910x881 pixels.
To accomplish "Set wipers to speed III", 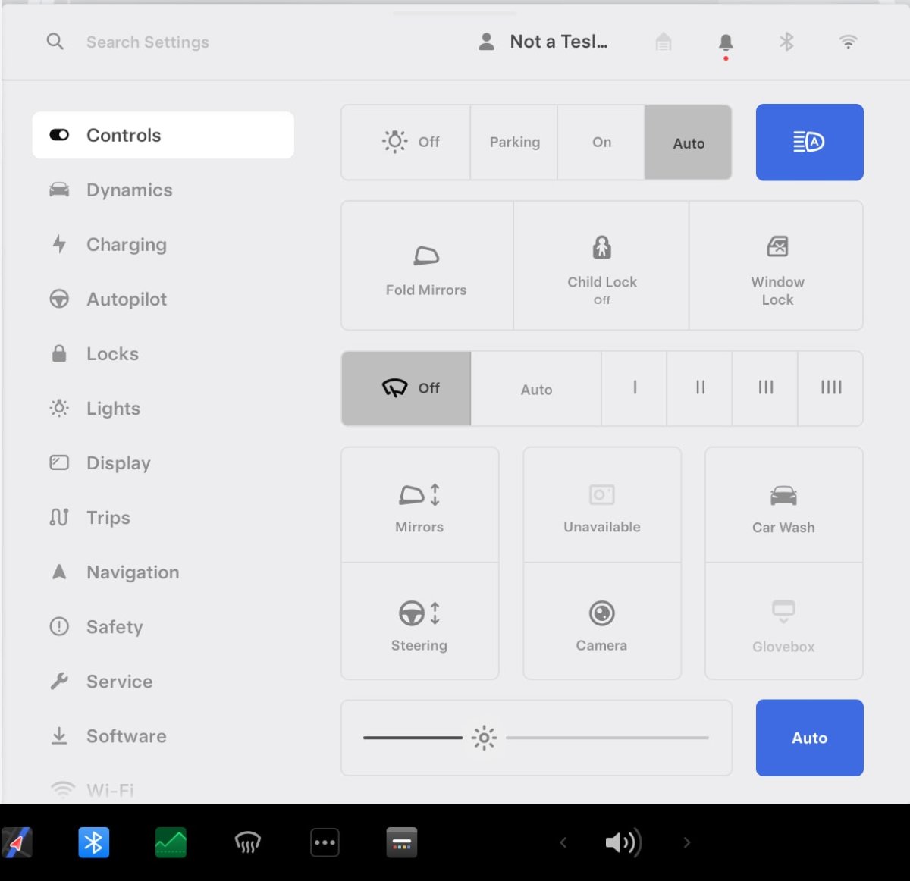I will [764, 388].
